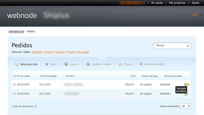The height and width of the screenshot is (115, 204).
Task: Click the total 290,00 €
Action: point(129,84)
